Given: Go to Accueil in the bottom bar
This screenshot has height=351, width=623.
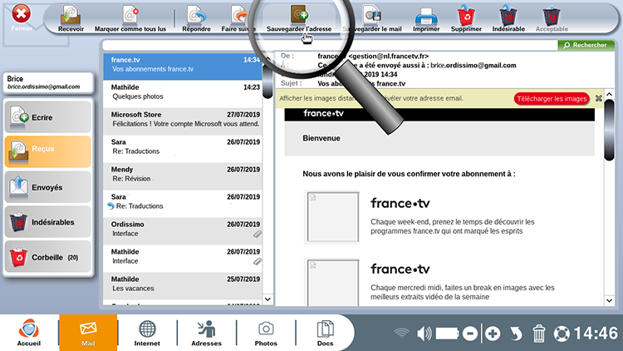Looking at the screenshot, I should 28,333.
